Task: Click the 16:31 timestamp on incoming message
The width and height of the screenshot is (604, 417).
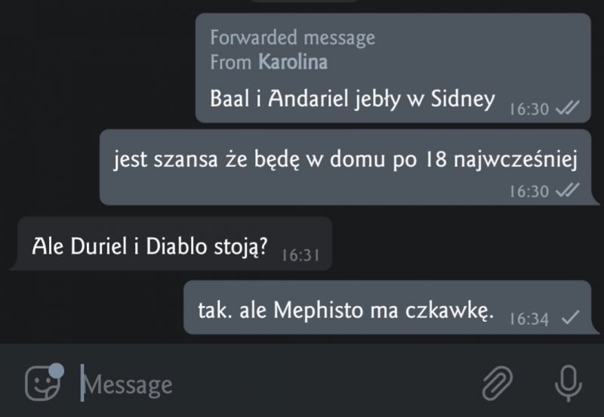Action: 300,255
